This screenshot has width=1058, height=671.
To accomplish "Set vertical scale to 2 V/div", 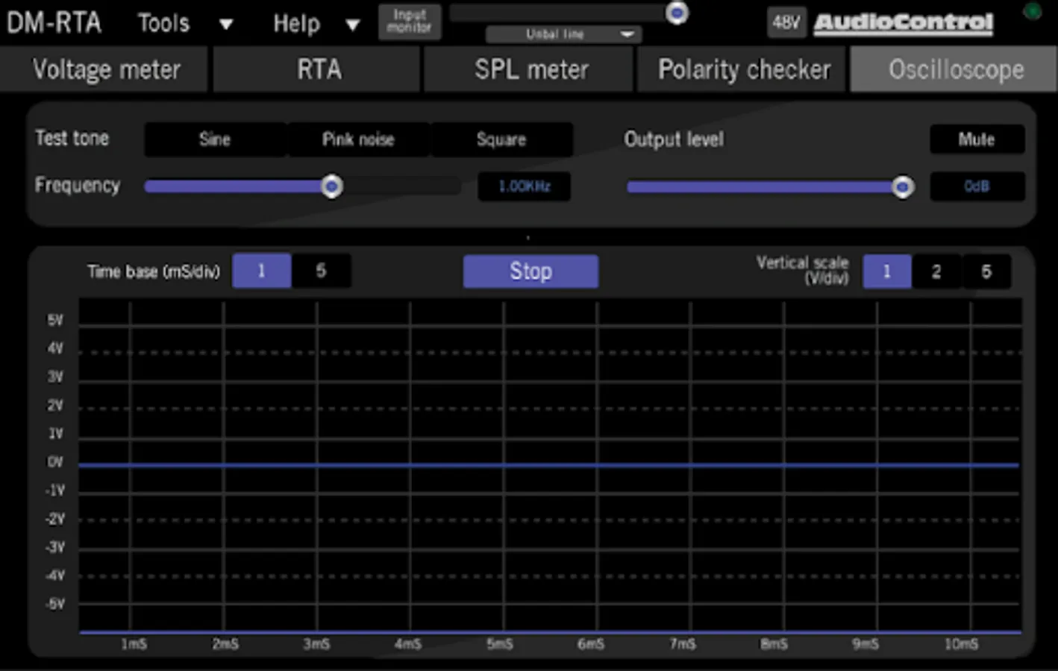I will 936,271.
